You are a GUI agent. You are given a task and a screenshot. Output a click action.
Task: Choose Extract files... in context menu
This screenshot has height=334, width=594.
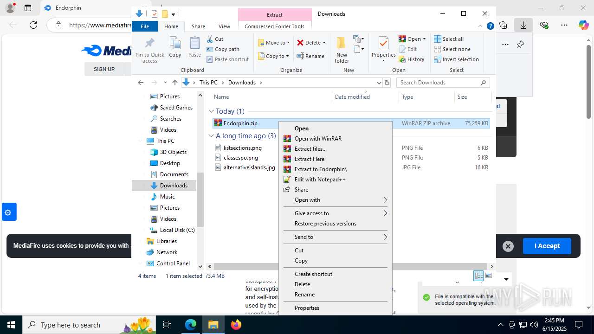click(x=335, y=149)
